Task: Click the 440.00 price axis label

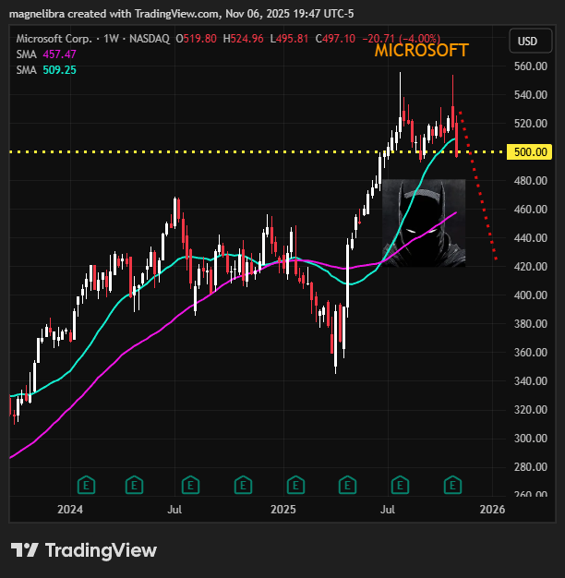Action: (x=530, y=238)
